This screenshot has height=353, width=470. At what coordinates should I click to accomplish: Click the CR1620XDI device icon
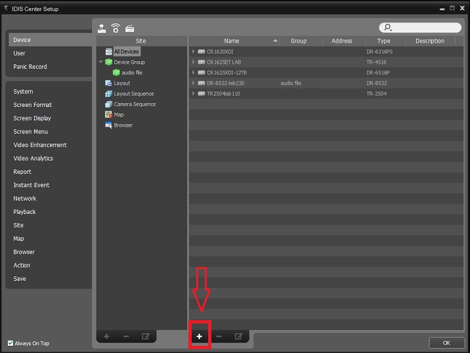point(202,52)
